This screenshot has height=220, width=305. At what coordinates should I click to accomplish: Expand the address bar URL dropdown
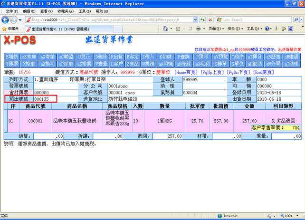pyautogui.click(x=196, y=19)
